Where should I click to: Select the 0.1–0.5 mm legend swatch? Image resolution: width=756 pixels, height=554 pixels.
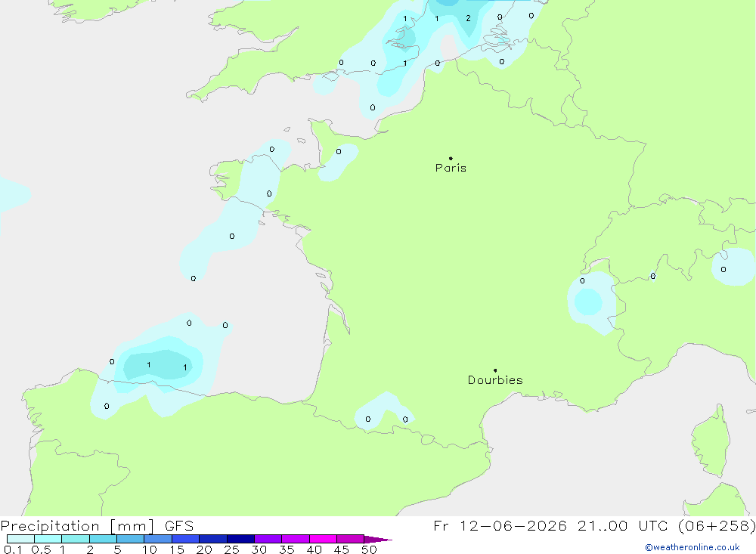coord(20,539)
